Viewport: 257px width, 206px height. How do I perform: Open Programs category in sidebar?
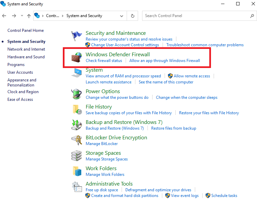(16, 65)
